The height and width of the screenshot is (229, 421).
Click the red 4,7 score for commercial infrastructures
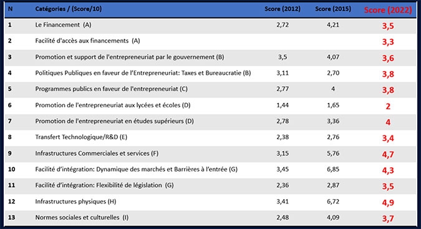click(388, 154)
